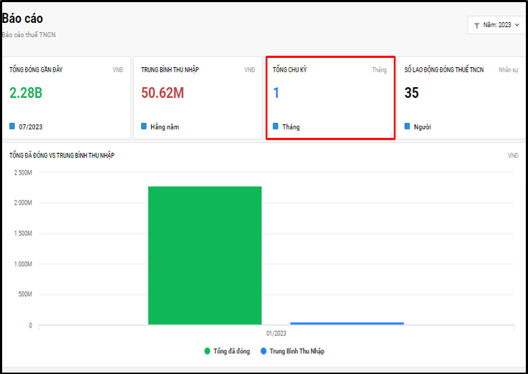Click the 2 500M y-axis label
Viewport: 528px width, 374px height.
pos(23,173)
